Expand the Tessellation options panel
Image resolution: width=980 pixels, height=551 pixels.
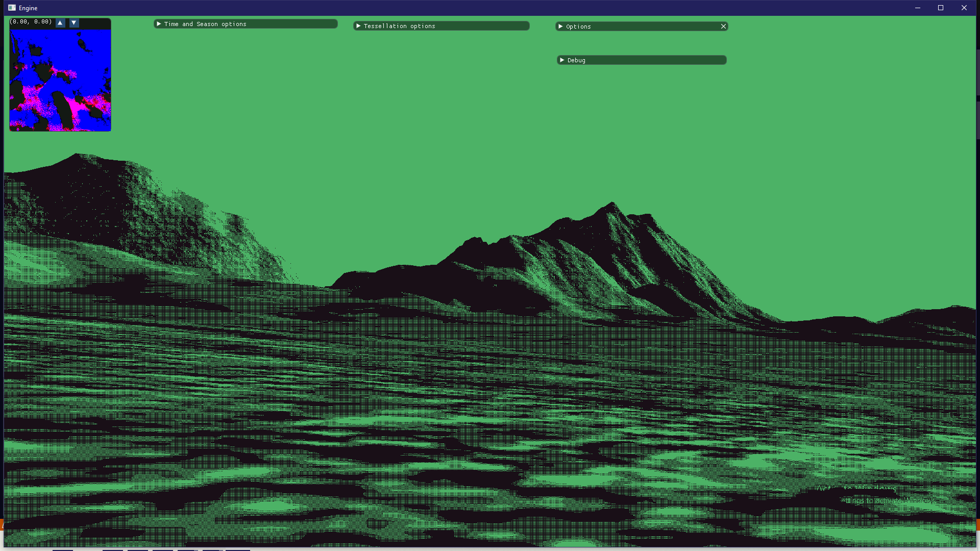[358, 26]
